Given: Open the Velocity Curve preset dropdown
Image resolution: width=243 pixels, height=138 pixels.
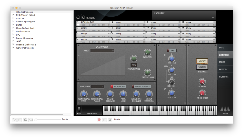Looking at the screenshot, I should (102, 51).
